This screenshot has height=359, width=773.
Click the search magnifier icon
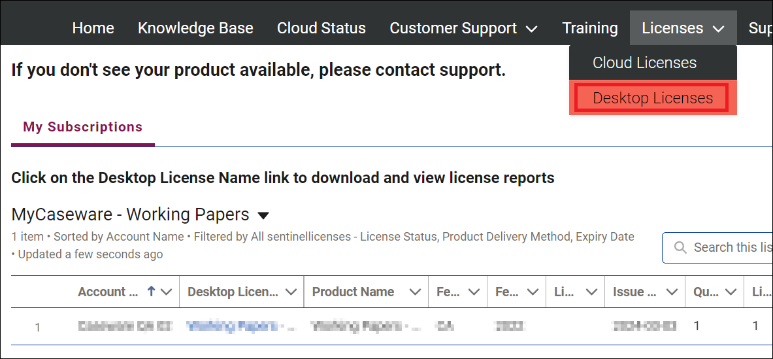(680, 248)
